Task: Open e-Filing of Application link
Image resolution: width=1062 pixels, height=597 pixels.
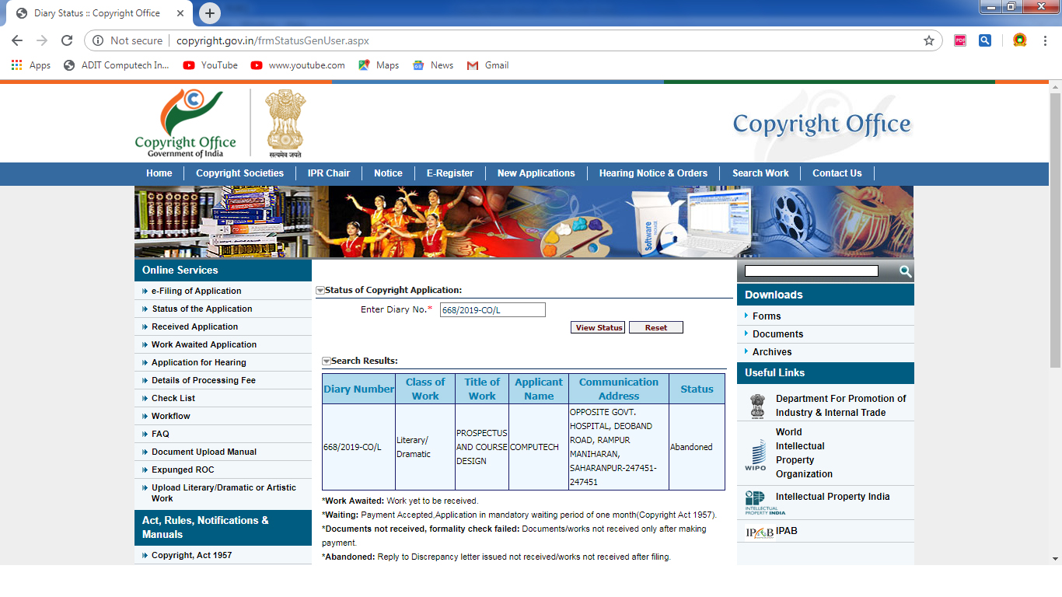Action: [x=197, y=291]
